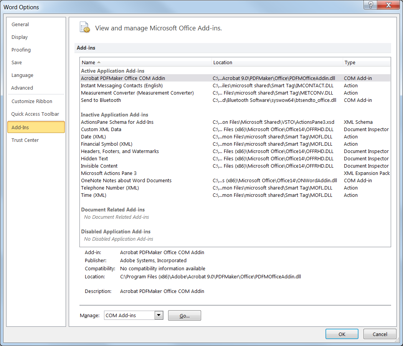Click the Add-ins gear document icon

click(x=85, y=27)
